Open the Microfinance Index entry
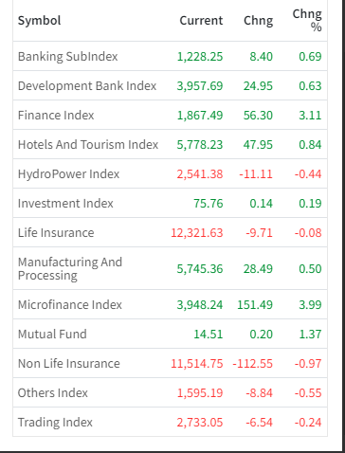 pyautogui.click(x=70, y=305)
